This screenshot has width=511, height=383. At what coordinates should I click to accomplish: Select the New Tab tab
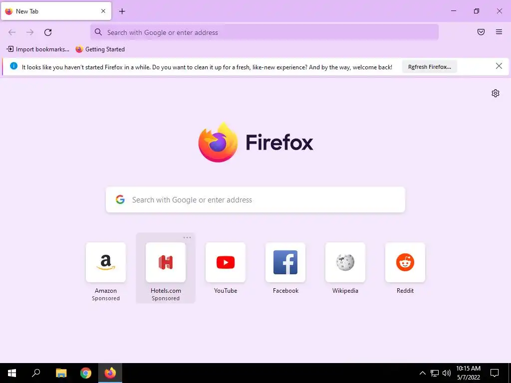pyautogui.click(x=56, y=11)
